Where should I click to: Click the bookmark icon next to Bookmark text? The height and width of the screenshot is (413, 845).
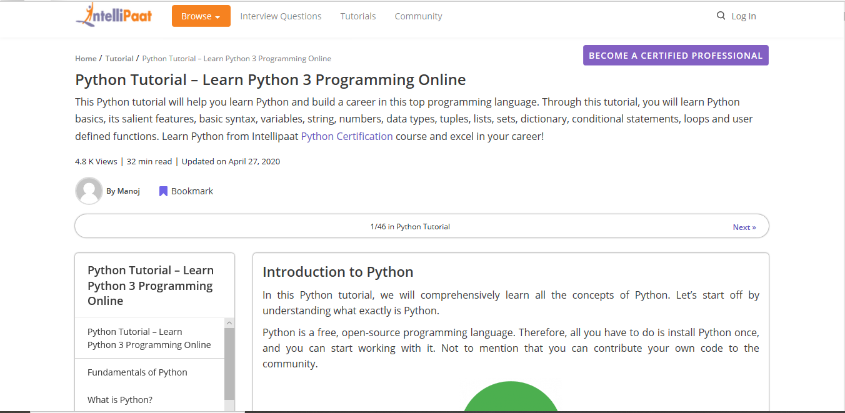pyautogui.click(x=163, y=191)
